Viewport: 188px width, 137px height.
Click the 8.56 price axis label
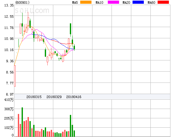click(10, 72)
